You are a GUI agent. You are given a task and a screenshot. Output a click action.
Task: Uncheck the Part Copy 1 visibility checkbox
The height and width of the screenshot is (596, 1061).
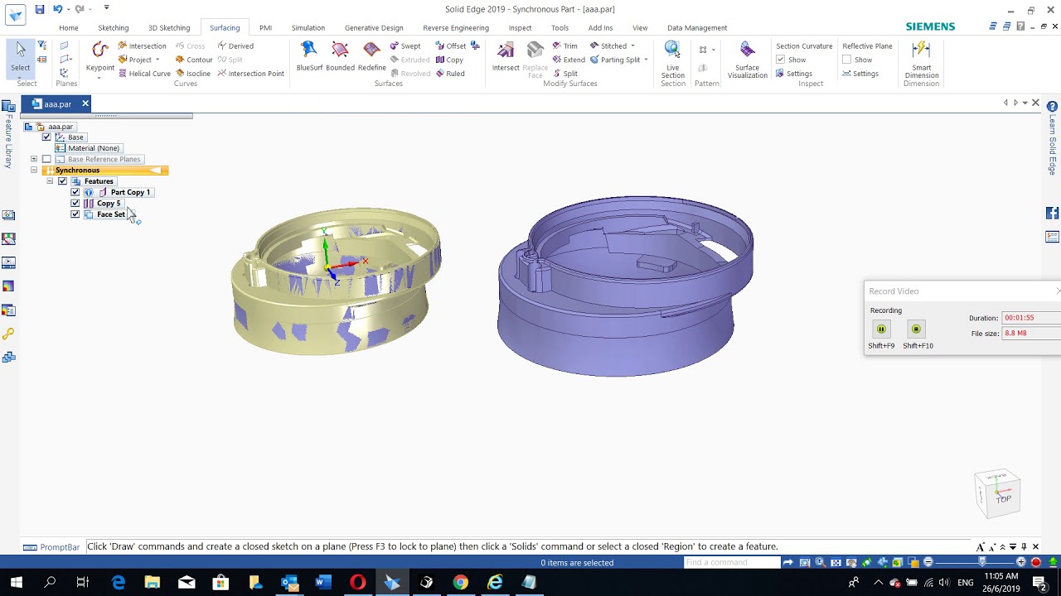coord(75,192)
